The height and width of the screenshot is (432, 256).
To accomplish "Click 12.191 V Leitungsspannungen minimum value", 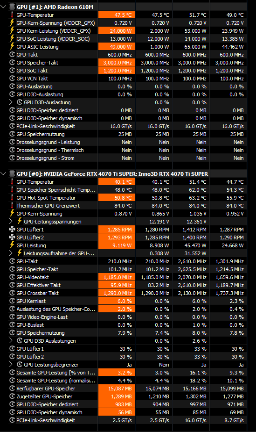I will tap(159, 222).
